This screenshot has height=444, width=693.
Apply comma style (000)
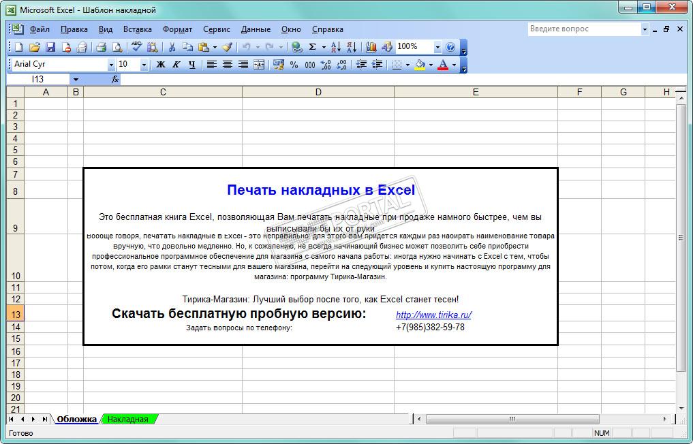(x=310, y=65)
